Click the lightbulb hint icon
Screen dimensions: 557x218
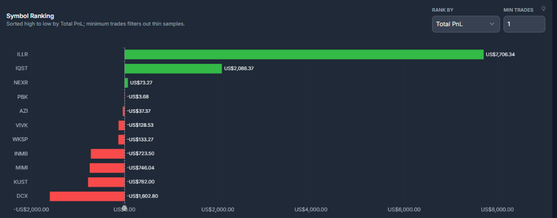[543, 9]
